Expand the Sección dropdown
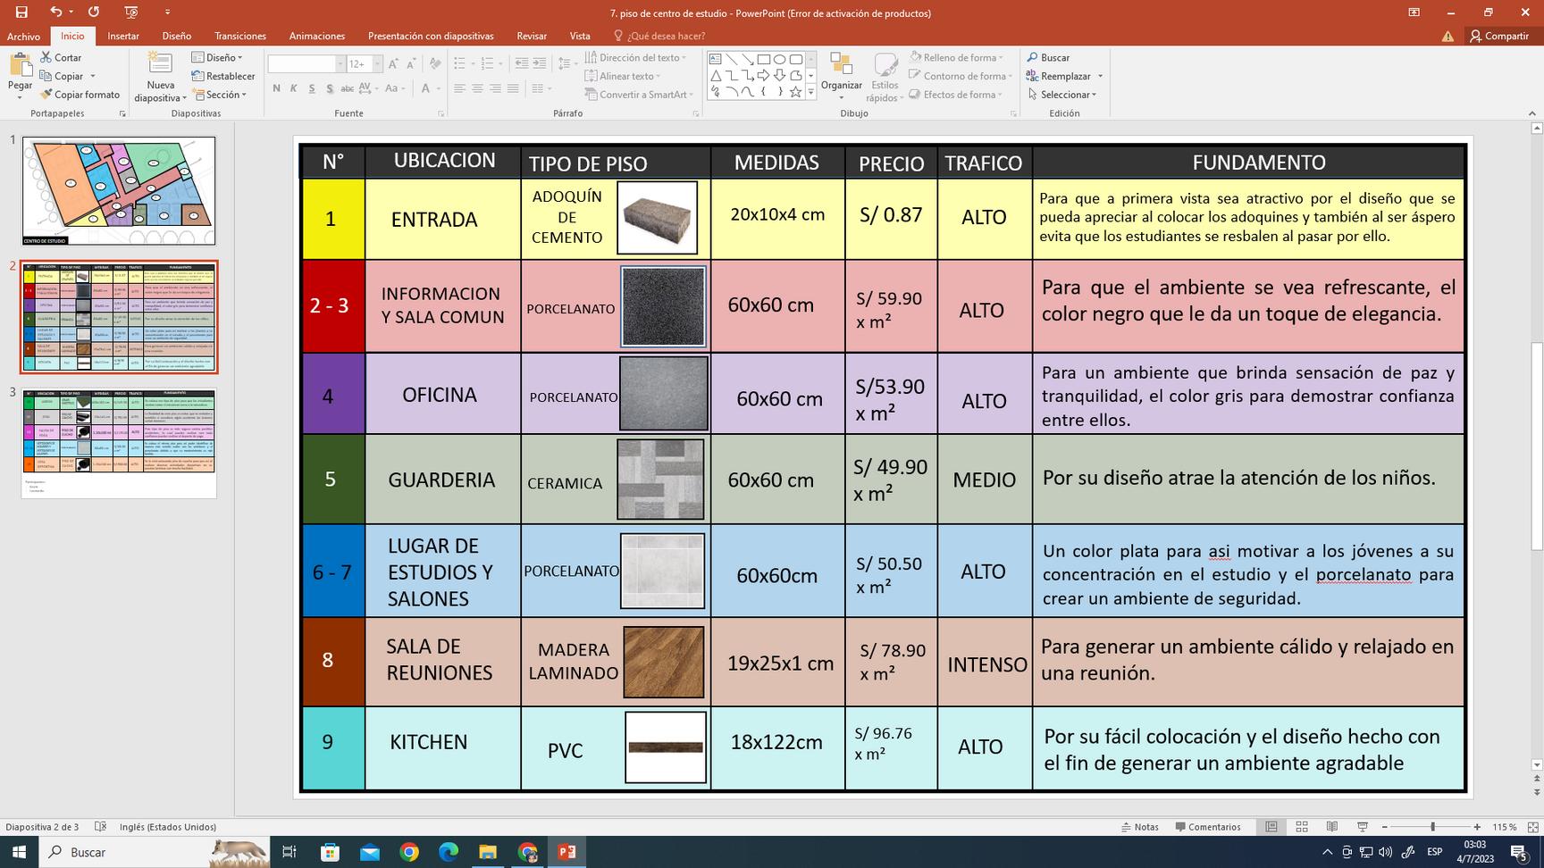The height and width of the screenshot is (868, 1544). tap(219, 95)
